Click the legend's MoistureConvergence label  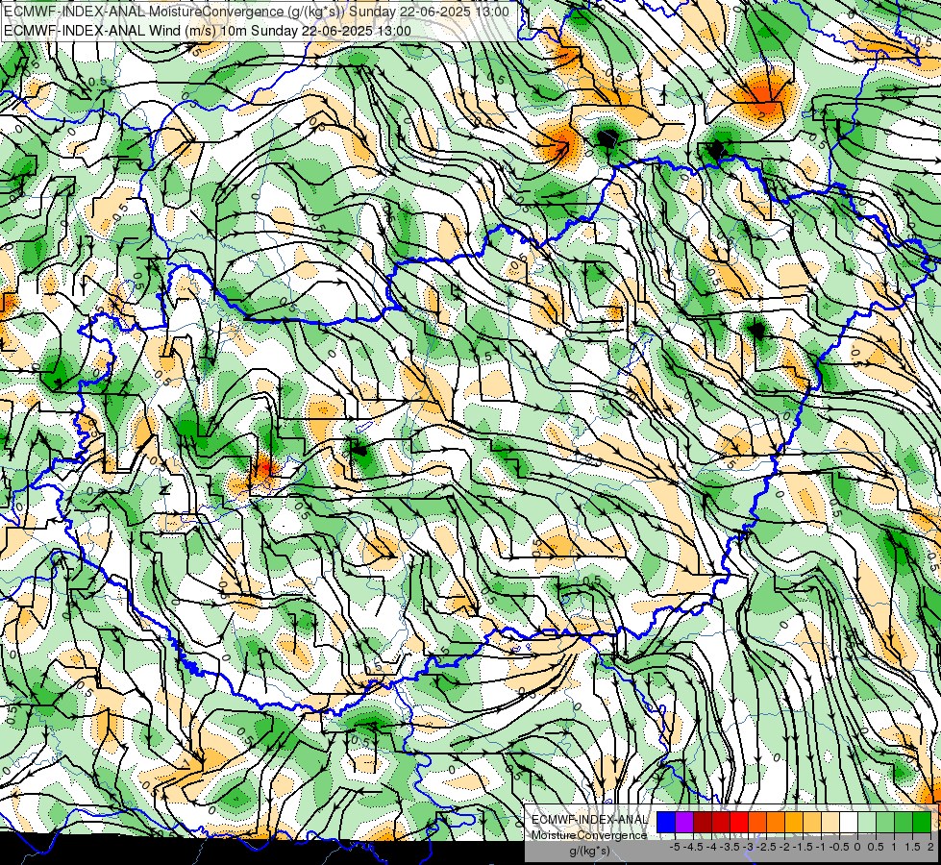pos(589,835)
